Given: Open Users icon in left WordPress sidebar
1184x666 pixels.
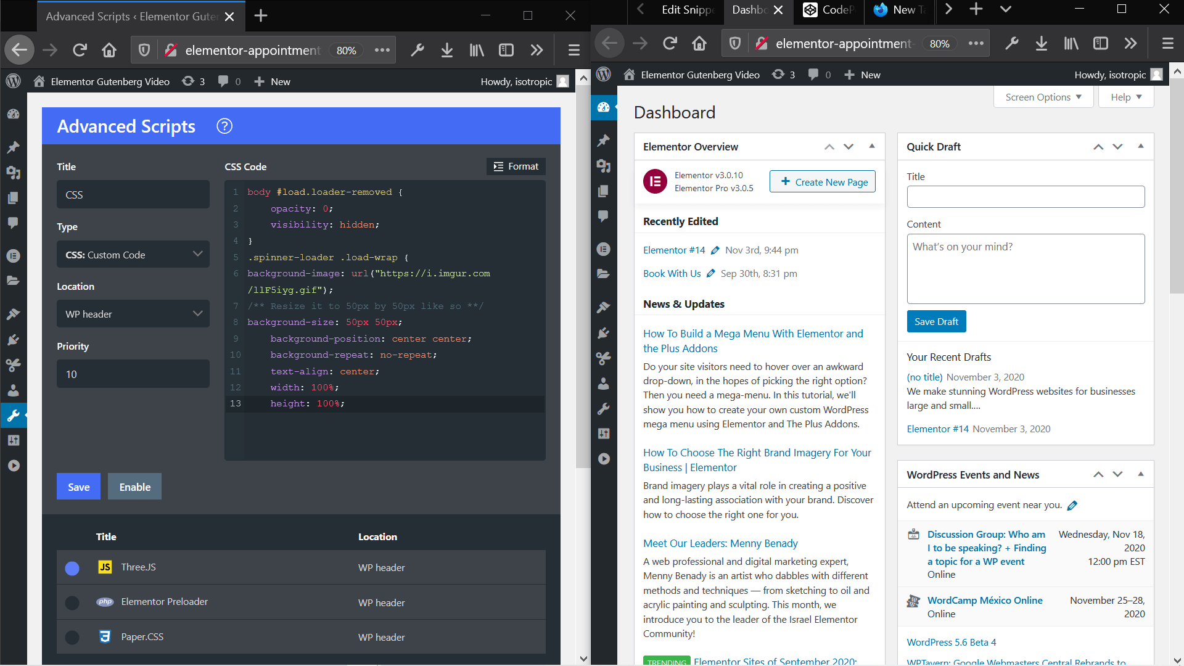Looking at the screenshot, I should pyautogui.click(x=13, y=390).
